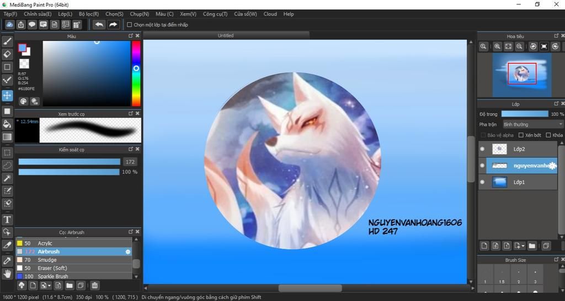
Task: Select the Eraser tool in left toolbar
Action: 7,54
